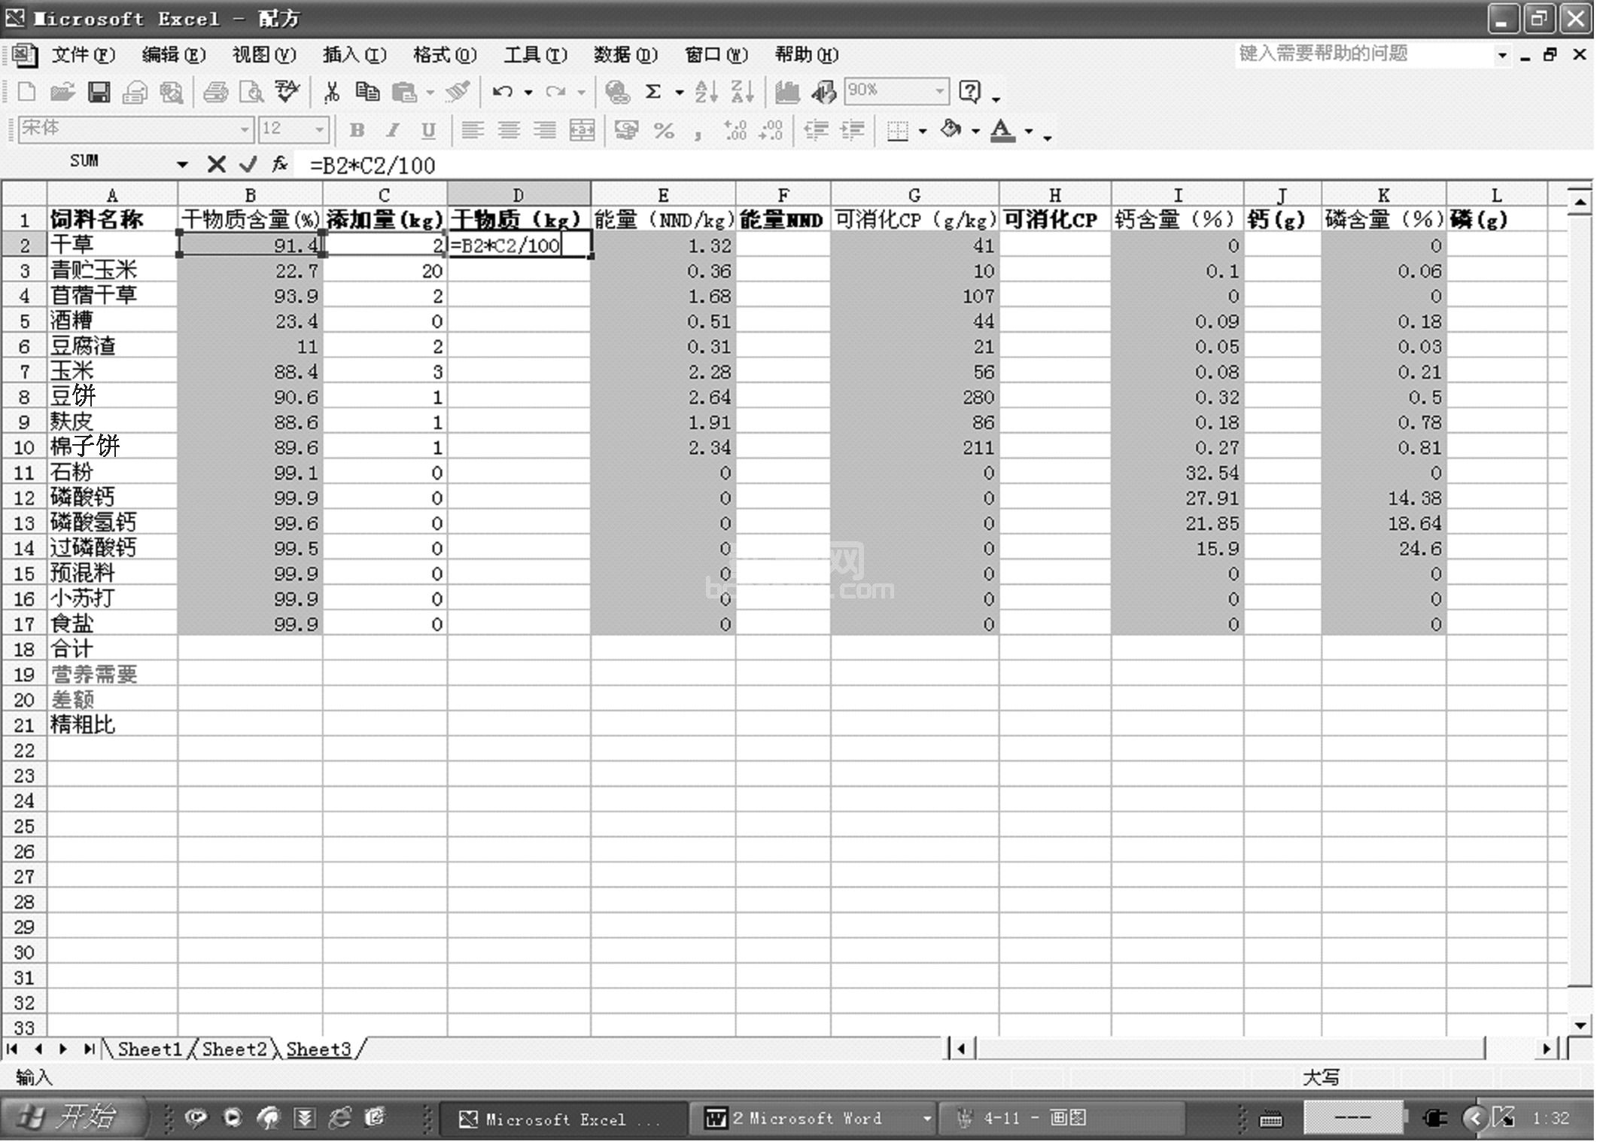
Task: Switch to the Sheet1 tab
Action: pyautogui.click(x=149, y=1049)
